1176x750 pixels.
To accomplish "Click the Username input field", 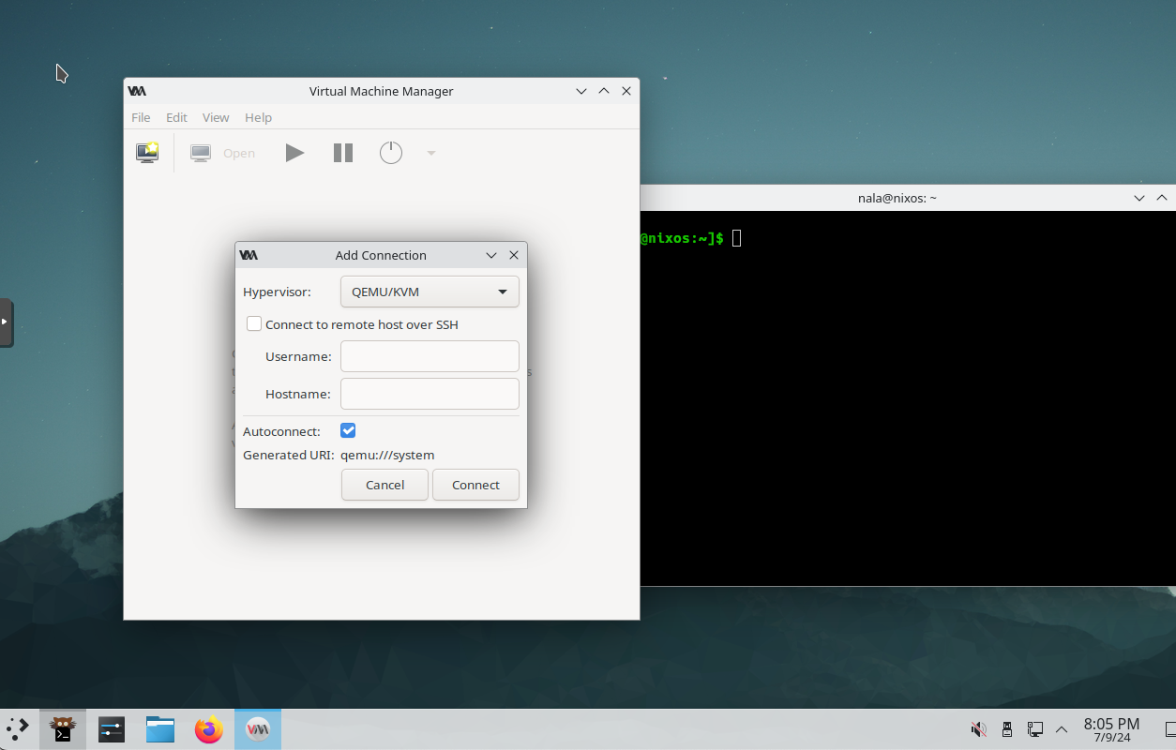I will coord(430,356).
